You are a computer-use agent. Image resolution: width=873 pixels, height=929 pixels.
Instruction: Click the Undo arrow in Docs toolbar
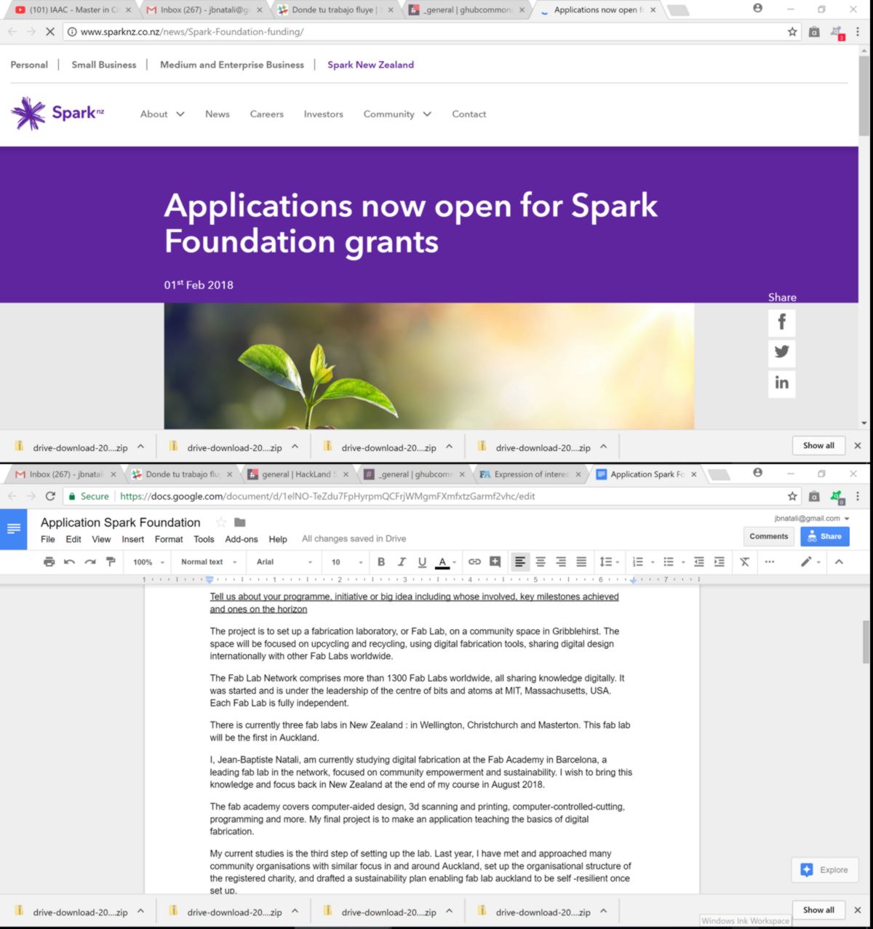[69, 562]
